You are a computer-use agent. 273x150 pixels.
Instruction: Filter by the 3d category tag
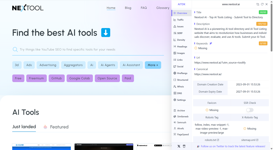coord(17,65)
